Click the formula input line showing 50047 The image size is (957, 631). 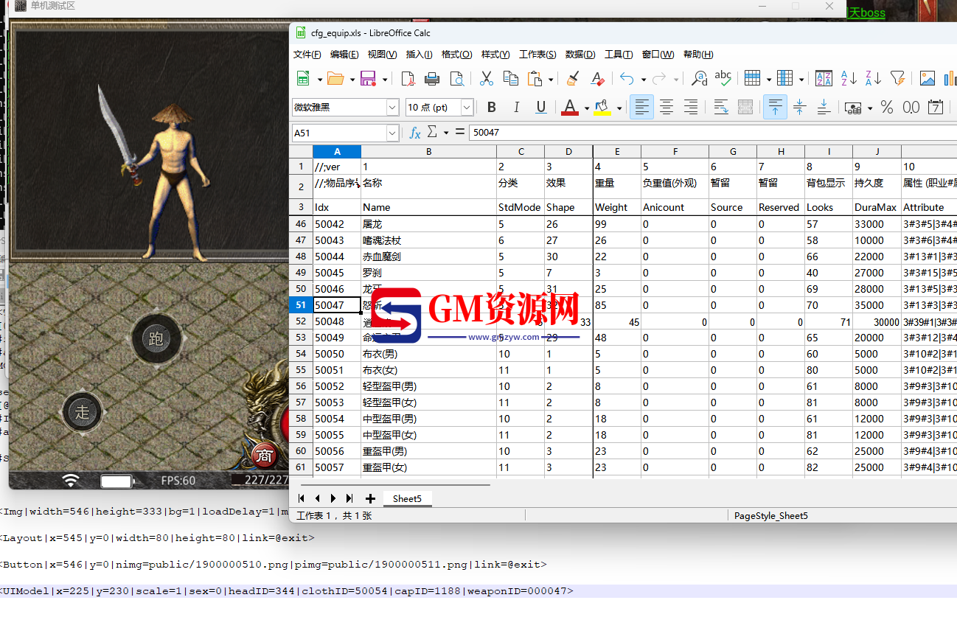[x=712, y=133]
